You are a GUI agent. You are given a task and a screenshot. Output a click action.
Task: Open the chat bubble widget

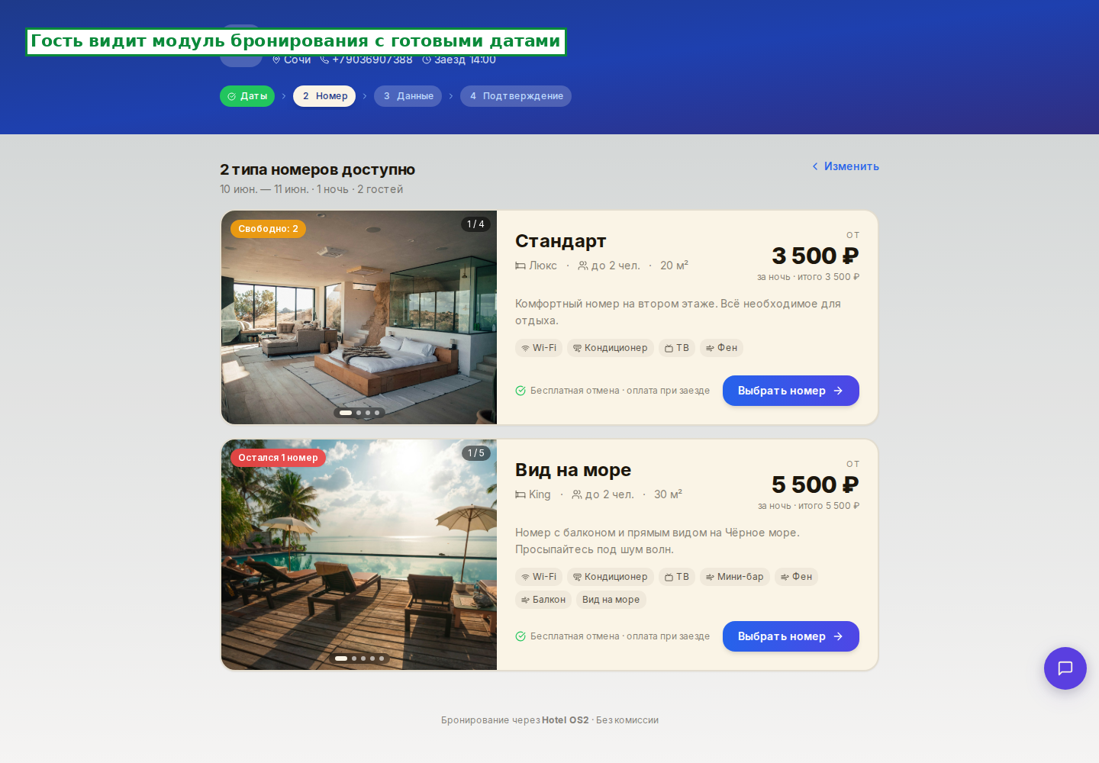coord(1065,668)
